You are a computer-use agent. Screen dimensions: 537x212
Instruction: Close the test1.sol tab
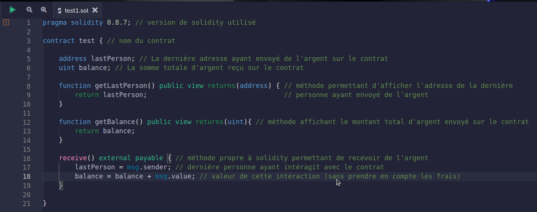coord(95,10)
